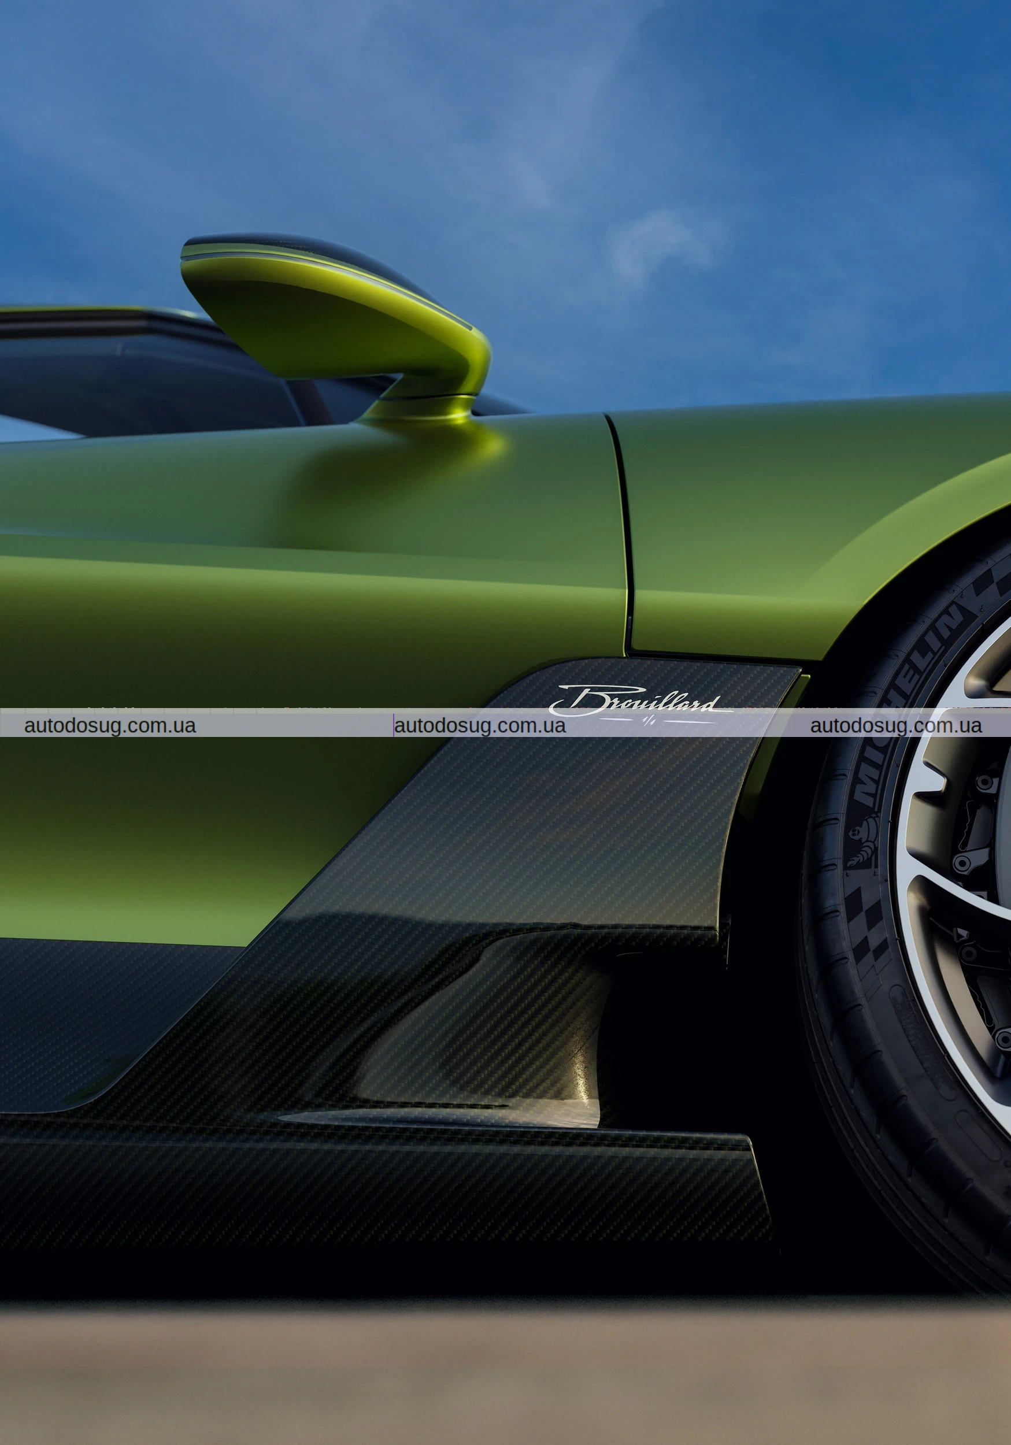Viewport: 1011px width, 1445px height.
Task: Click the right autodosug.com.ua watermark text
Action: pyautogui.click(x=895, y=725)
